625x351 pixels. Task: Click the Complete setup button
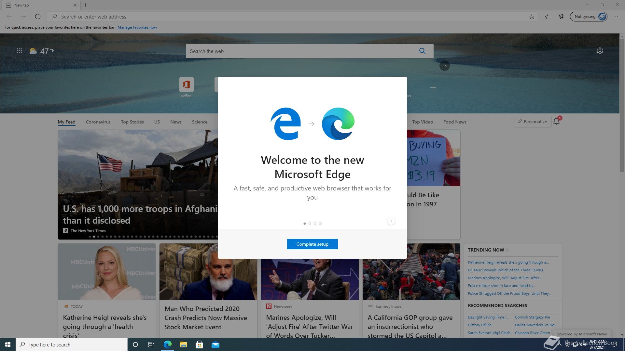(x=312, y=244)
